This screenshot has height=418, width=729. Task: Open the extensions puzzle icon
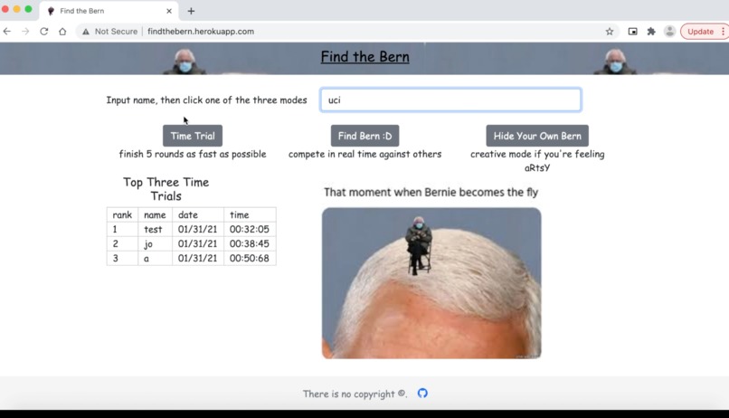pos(651,31)
